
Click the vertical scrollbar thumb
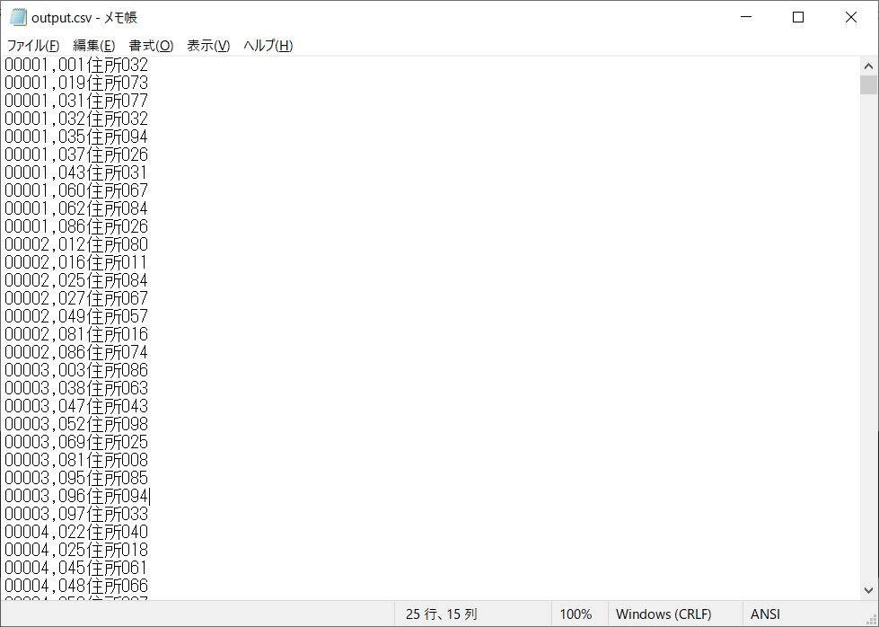868,85
